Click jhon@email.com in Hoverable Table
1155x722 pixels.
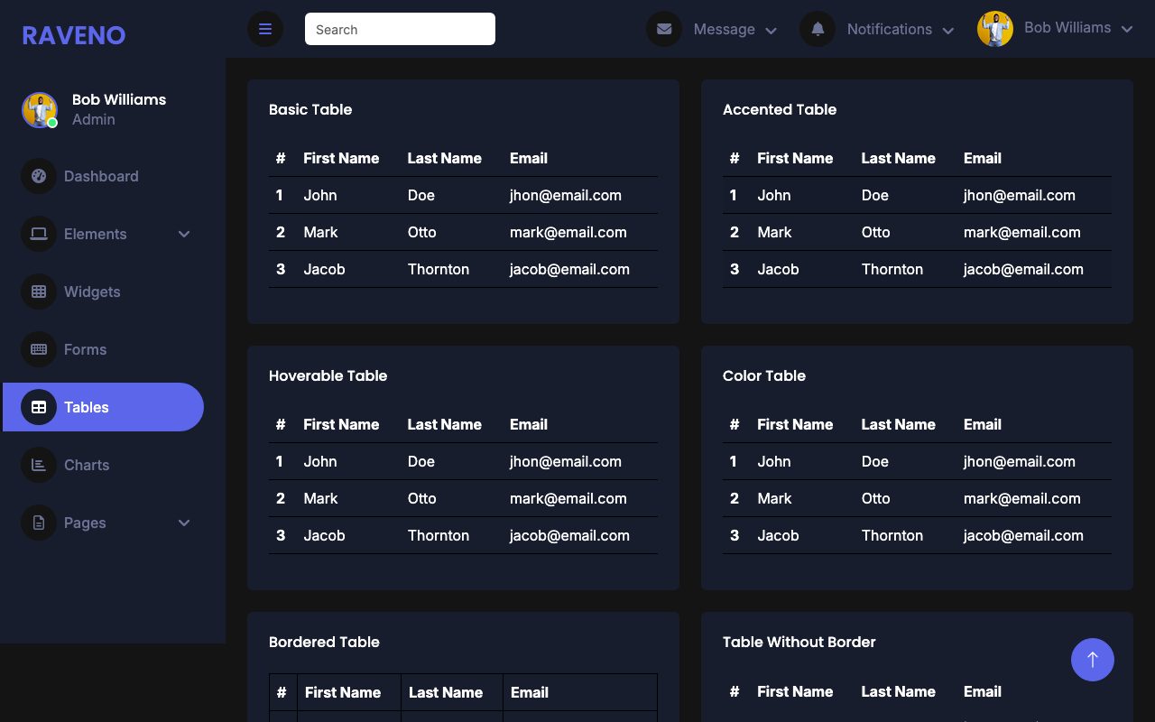coord(566,461)
